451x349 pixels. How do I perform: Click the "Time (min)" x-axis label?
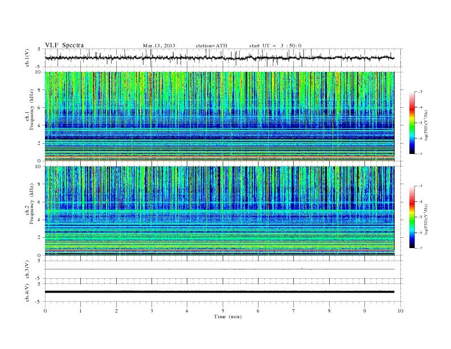pos(228,316)
